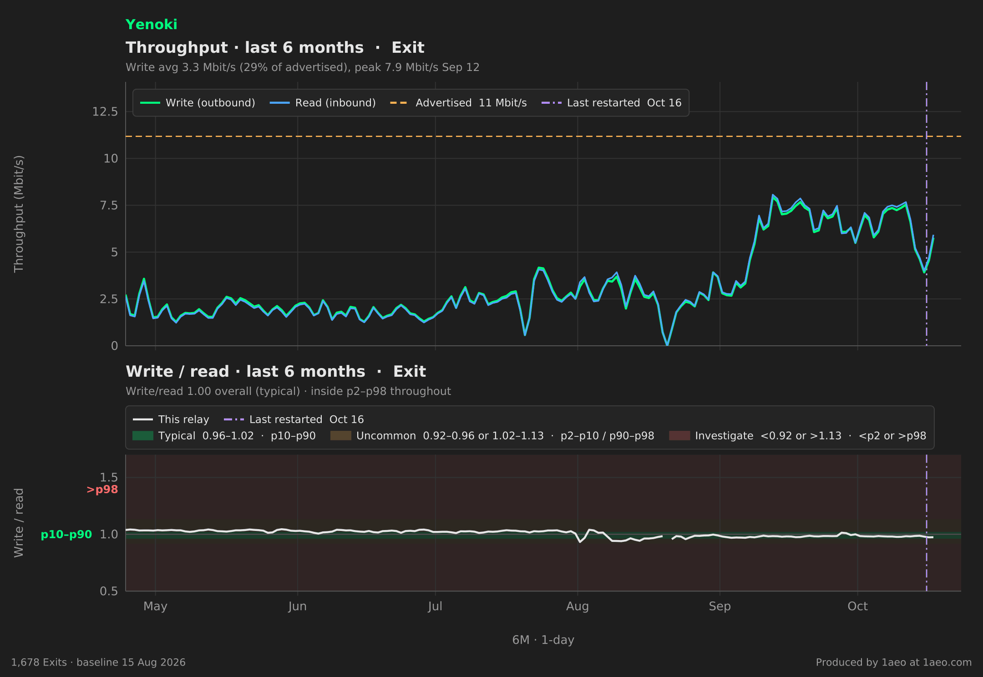Click the Advertised 11 Mbit/s legend entry

click(458, 103)
